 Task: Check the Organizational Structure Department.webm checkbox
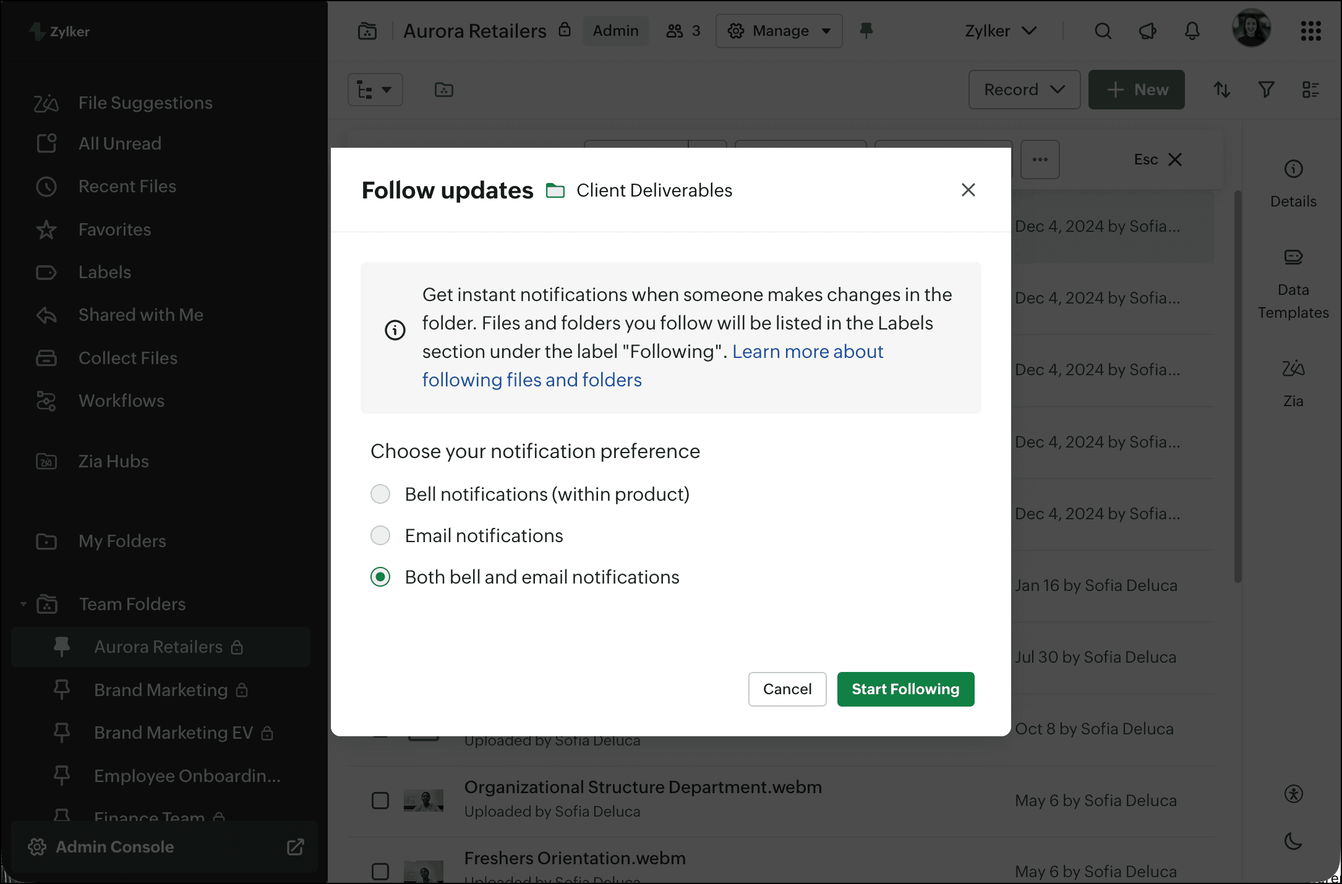380,801
